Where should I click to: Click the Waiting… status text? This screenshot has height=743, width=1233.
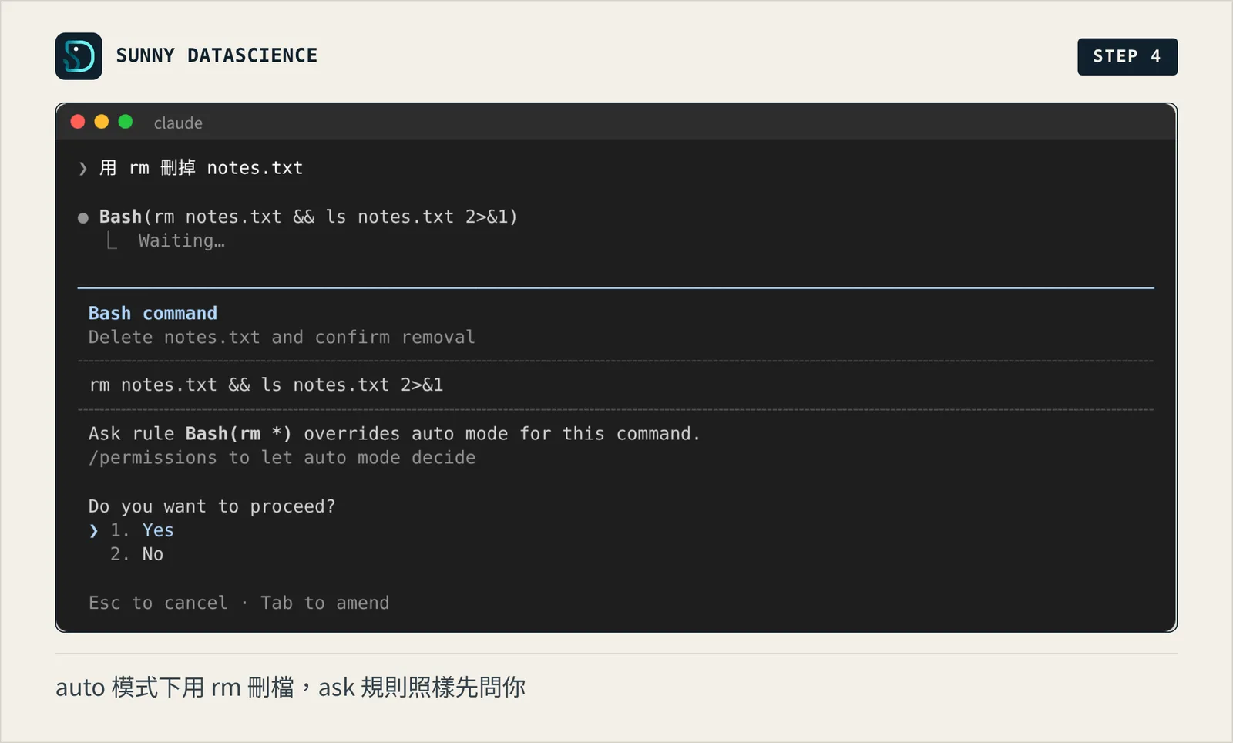coord(182,240)
